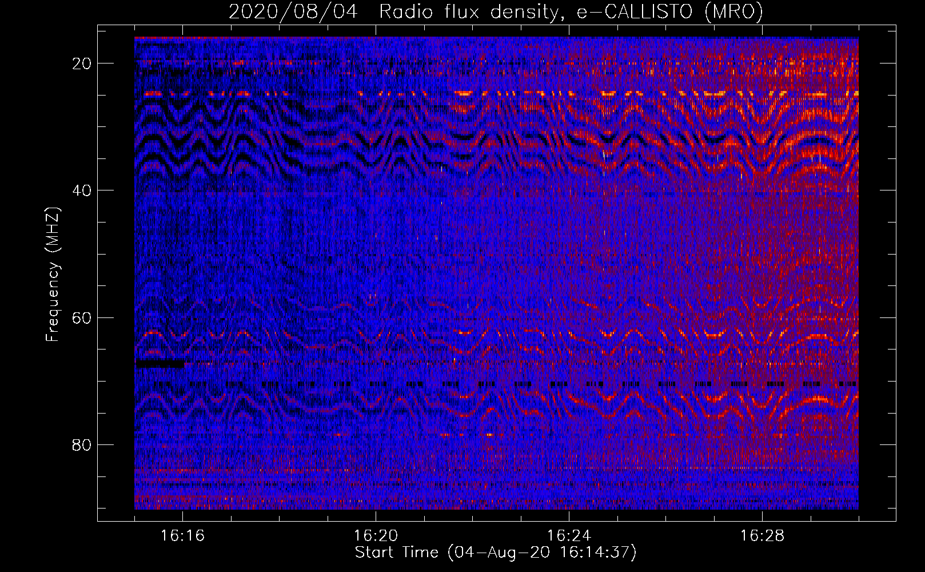Click the 16:16 time tick label

click(183, 536)
